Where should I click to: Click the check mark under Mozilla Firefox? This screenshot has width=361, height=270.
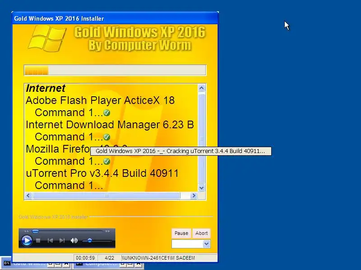point(106,162)
